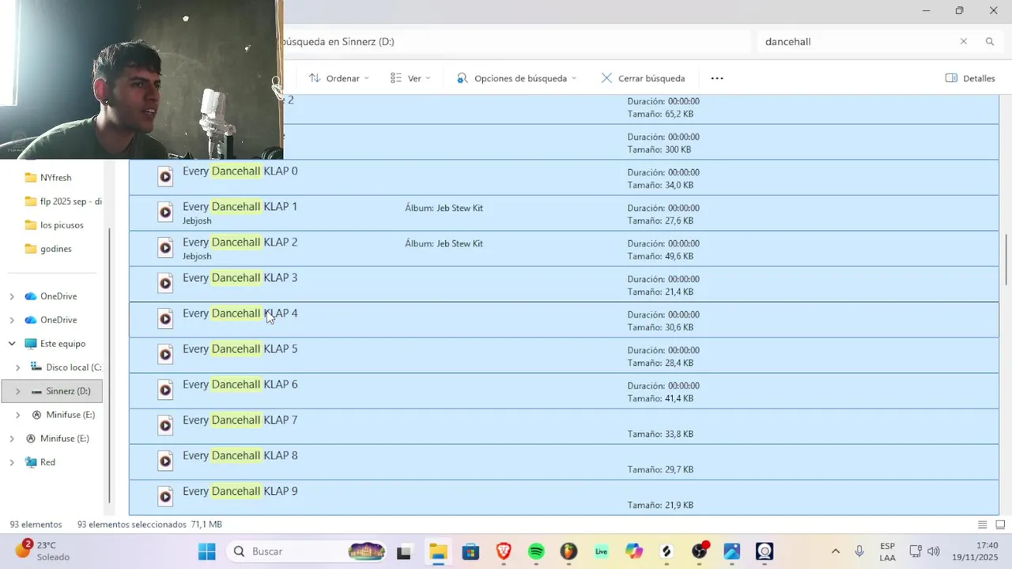
Task: Launch Microsoft Store from the taskbar
Action: click(x=470, y=551)
